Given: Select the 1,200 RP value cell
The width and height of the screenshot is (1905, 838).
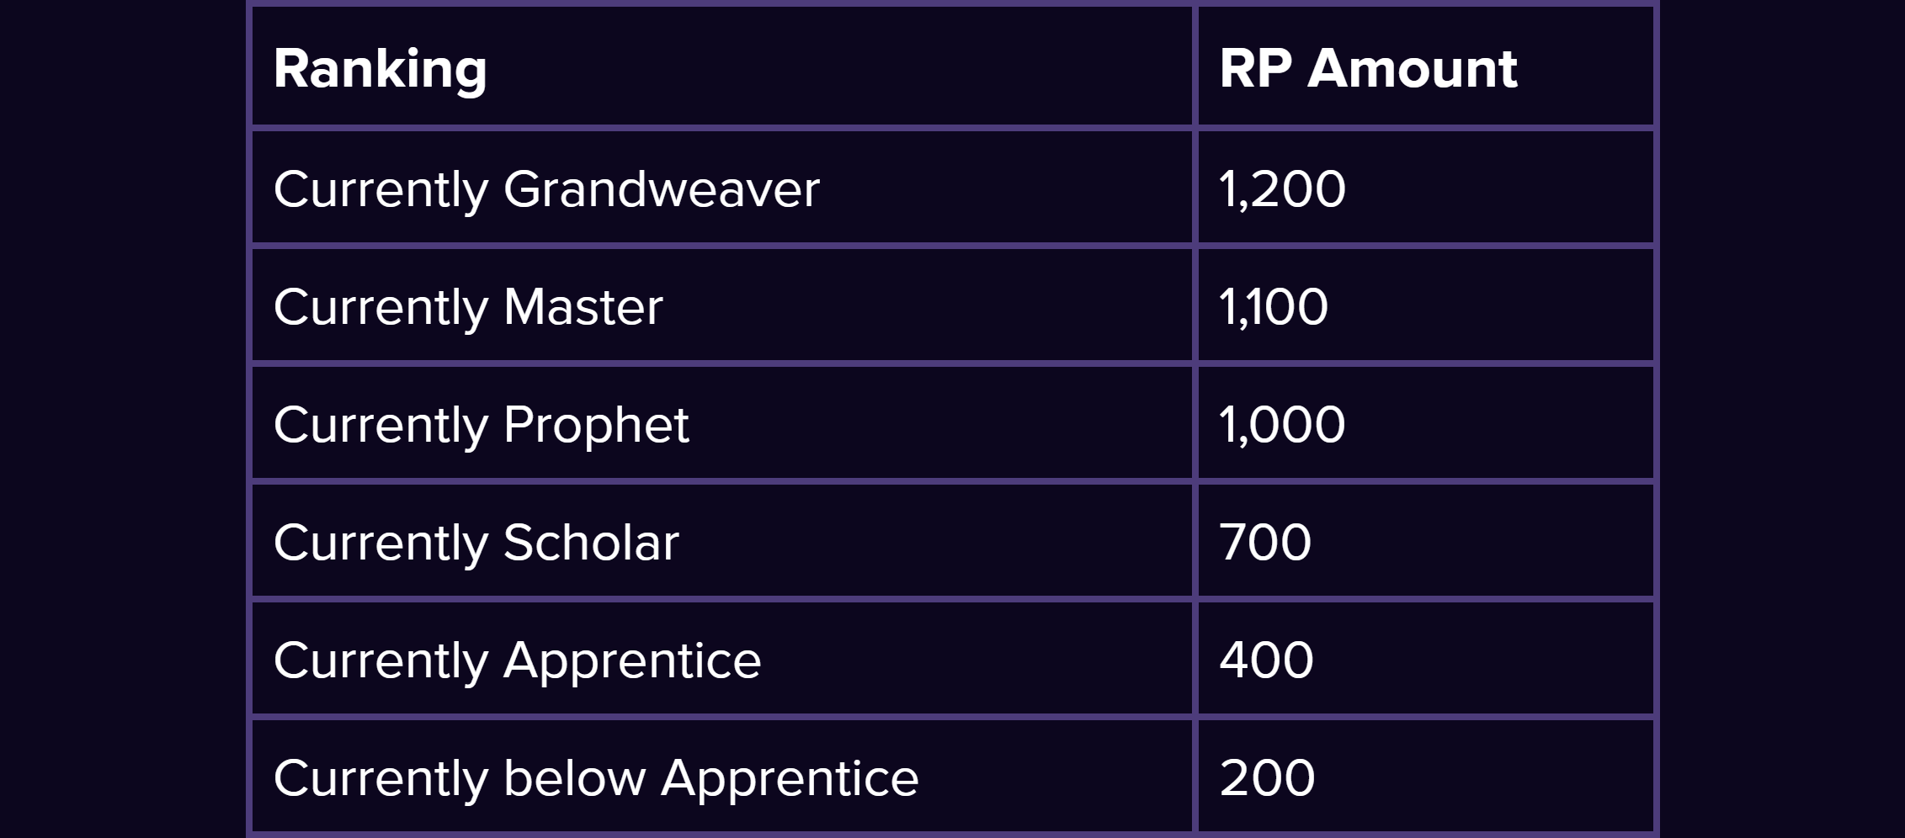Looking at the screenshot, I should [x=1425, y=188].
